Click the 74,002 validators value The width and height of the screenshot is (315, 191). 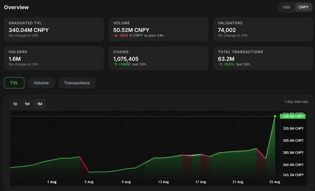[227, 30]
